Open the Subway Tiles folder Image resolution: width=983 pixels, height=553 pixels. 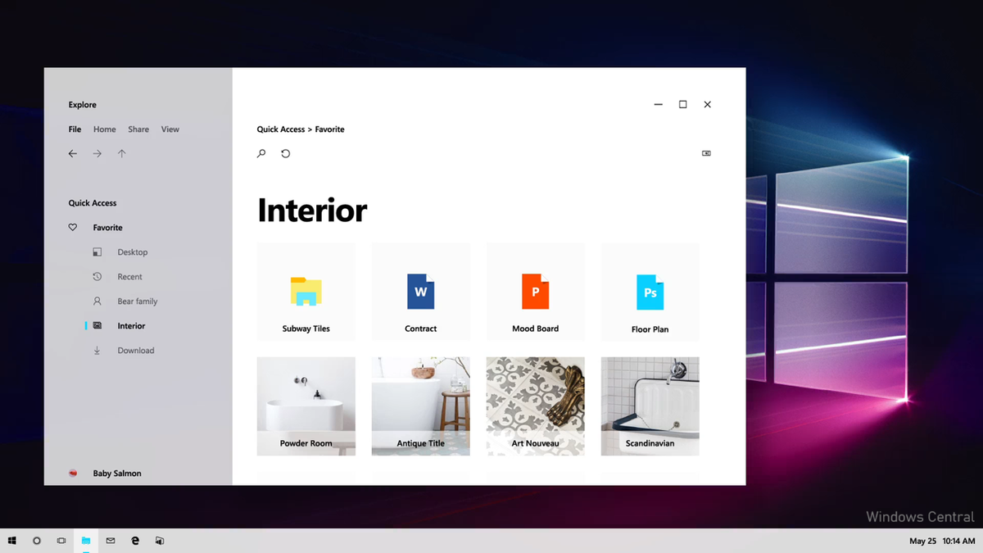306,291
